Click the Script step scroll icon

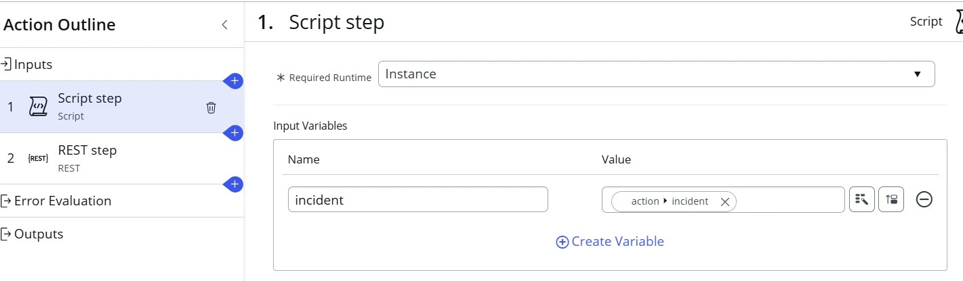[x=38, y=107]
